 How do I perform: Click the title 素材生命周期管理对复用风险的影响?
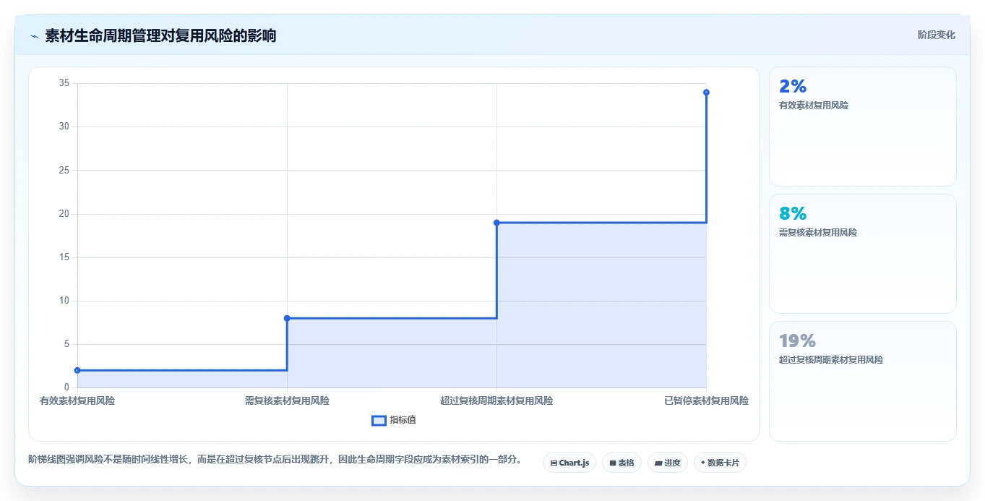[160, 35]
